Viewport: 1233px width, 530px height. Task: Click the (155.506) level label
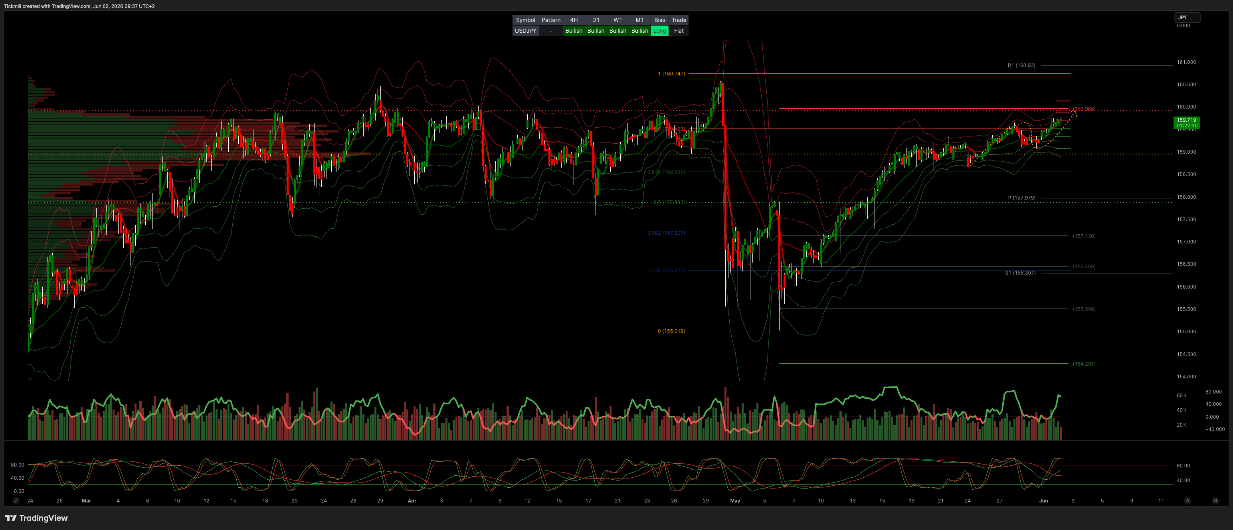coord(1084,309)
